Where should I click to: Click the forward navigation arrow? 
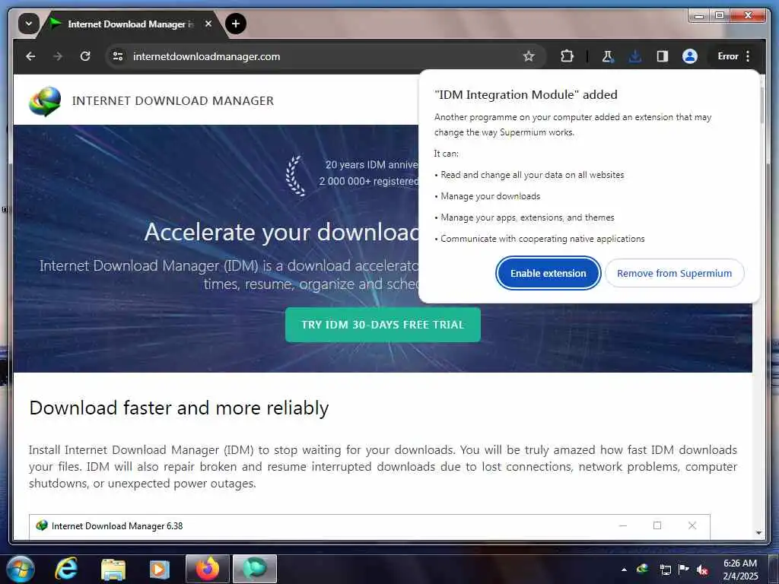pyautogui.click(x=58, y=56)
